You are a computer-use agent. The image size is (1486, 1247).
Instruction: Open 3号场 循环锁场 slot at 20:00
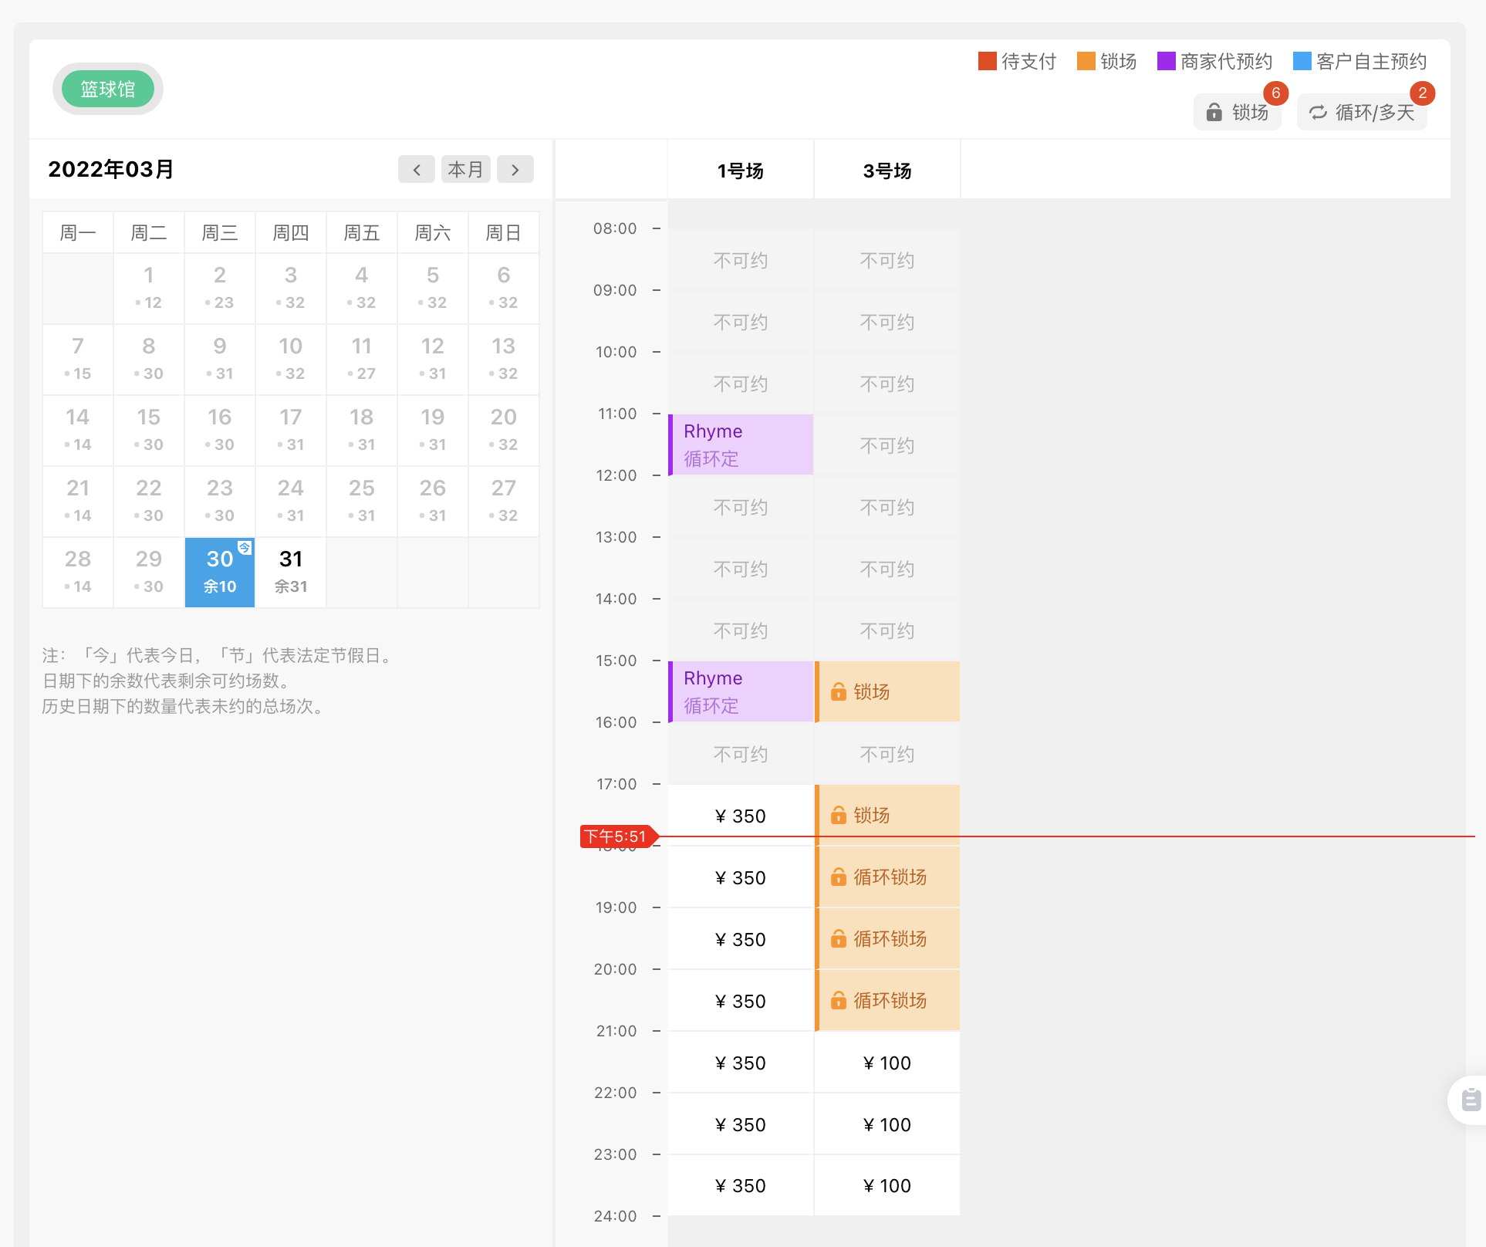[887, 1000]
